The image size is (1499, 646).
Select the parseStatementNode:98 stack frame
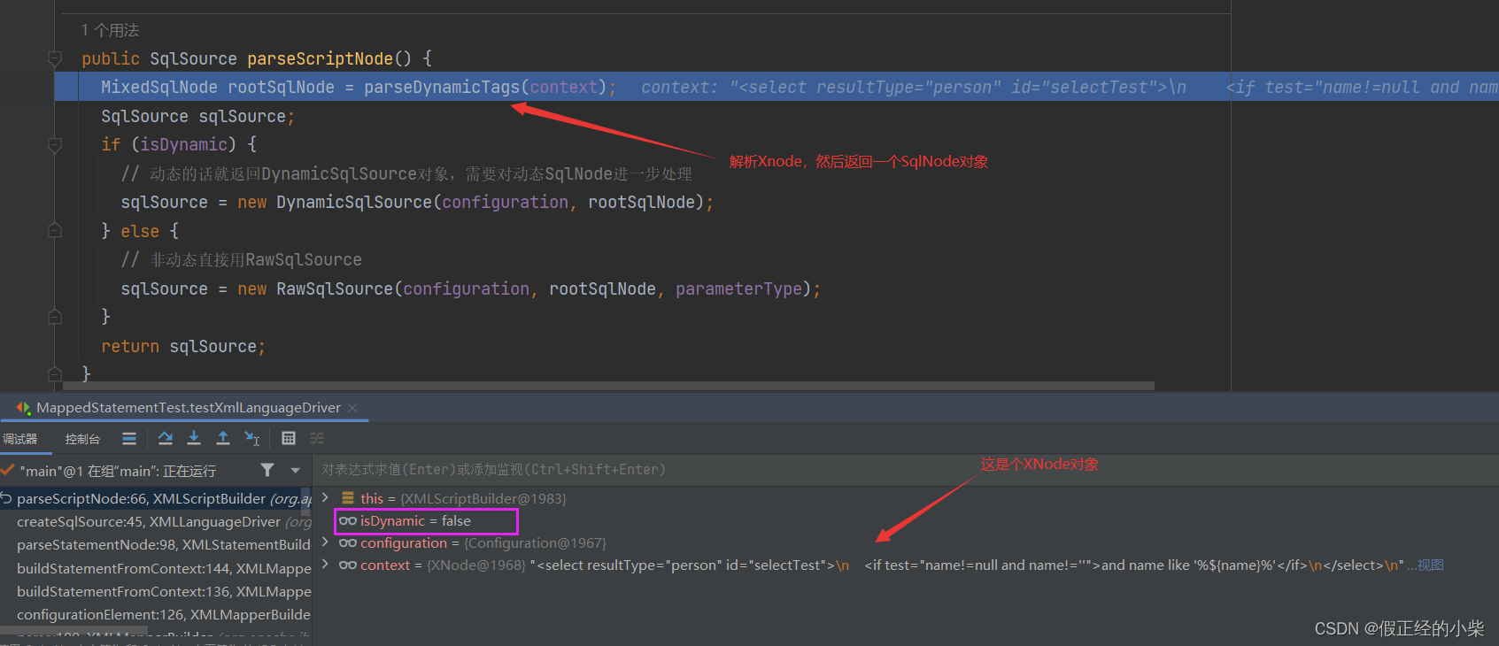(x=156, y=545)
